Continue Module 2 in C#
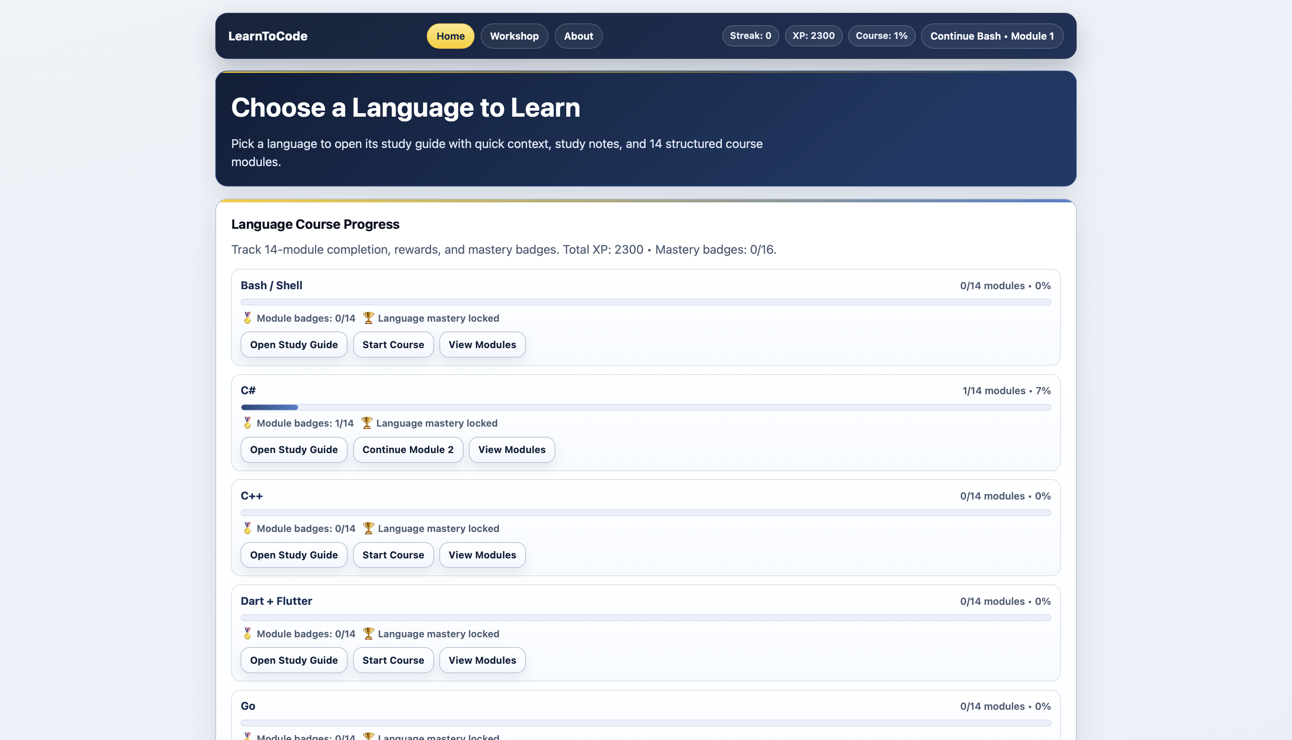1292x740 pixels. [408, 449]
